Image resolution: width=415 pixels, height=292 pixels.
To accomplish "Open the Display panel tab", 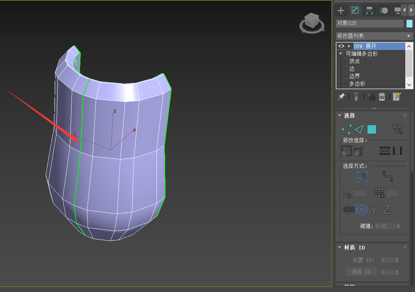I will click(397, 11).
